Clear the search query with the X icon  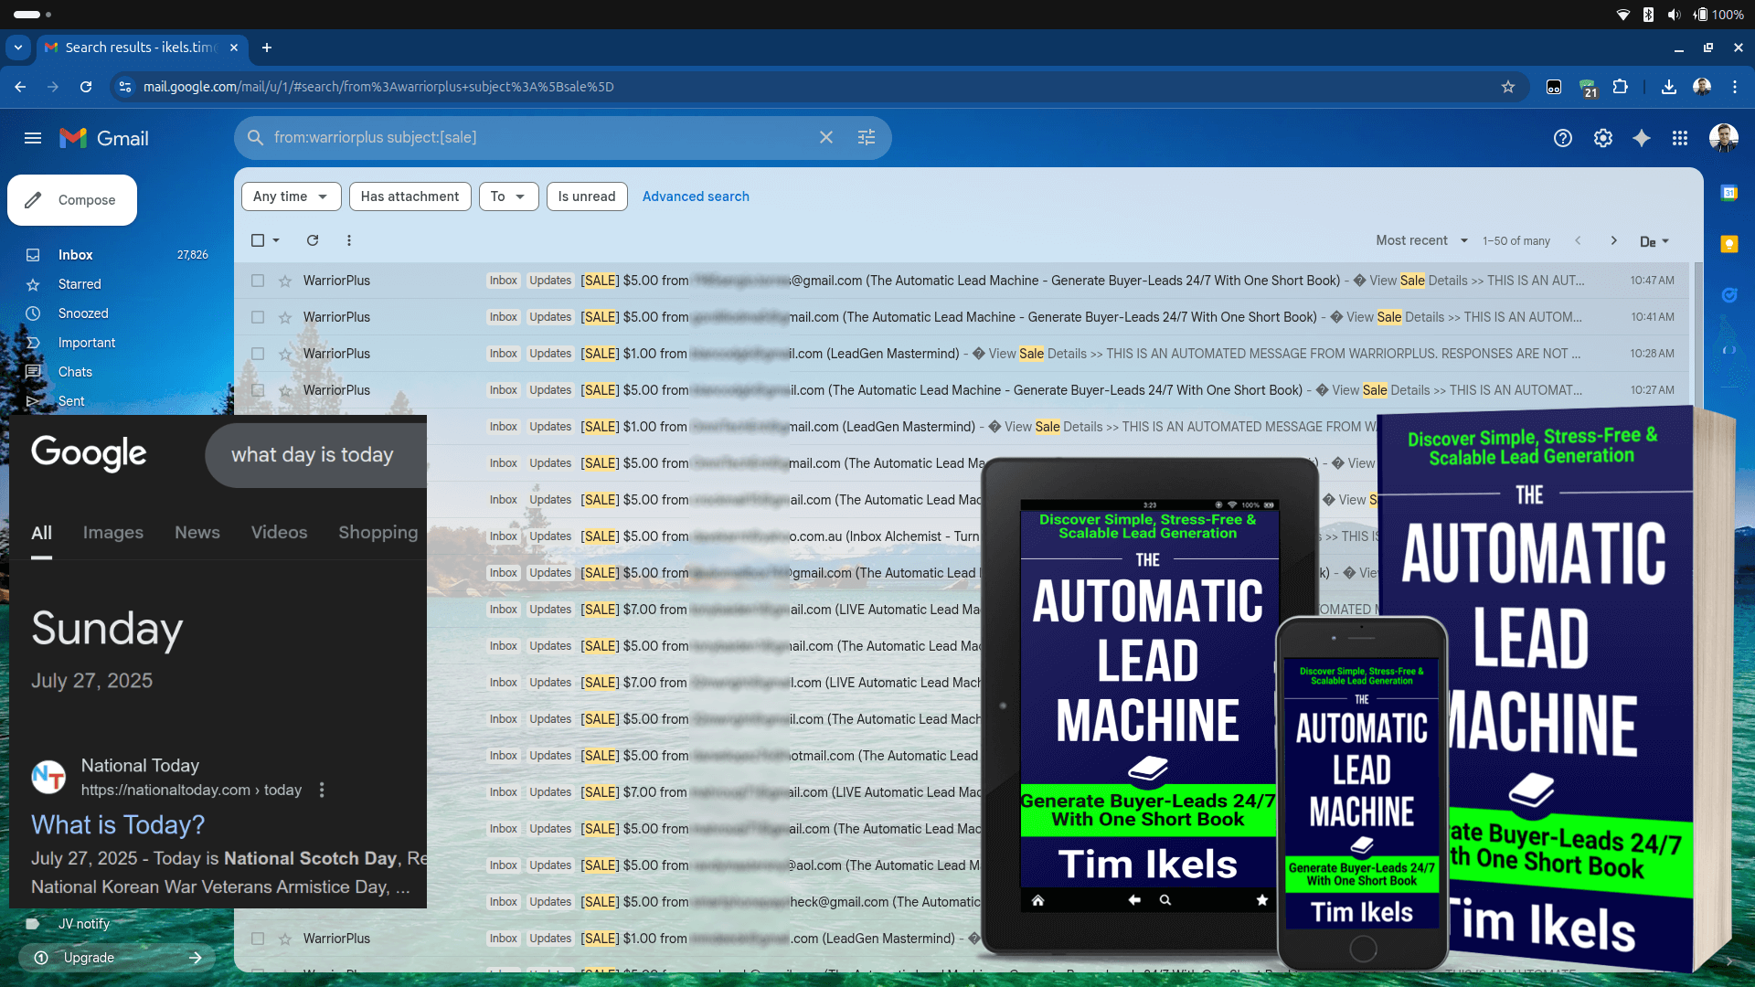click(x=826, y=137)
